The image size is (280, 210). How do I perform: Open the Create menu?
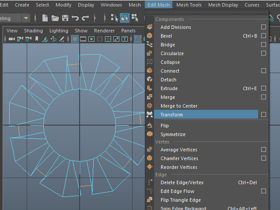pyautogui.click(x=22, y=5)
